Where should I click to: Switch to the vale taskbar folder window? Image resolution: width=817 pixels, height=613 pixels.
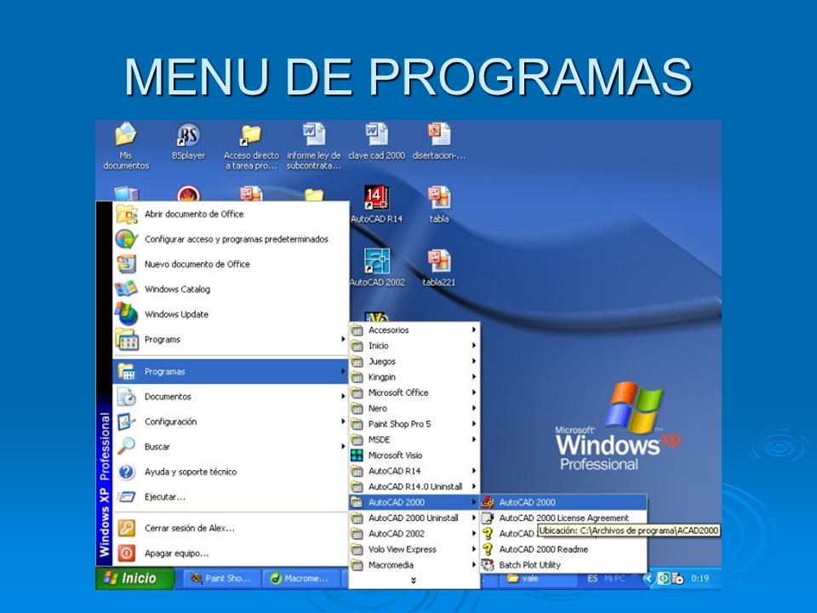point(537,579)
